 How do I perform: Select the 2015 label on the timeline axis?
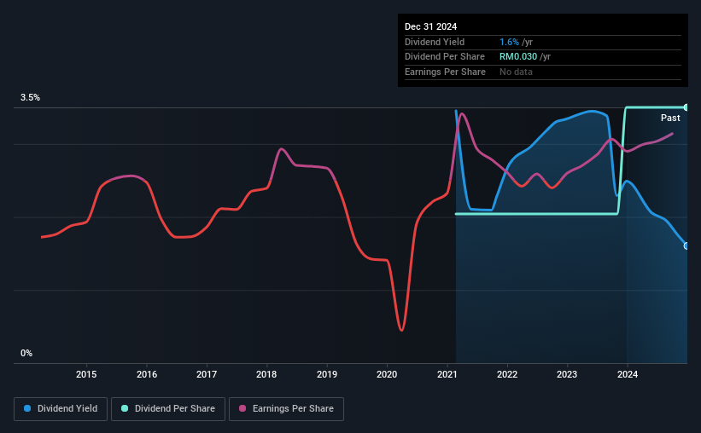click(x=86, y=374)
